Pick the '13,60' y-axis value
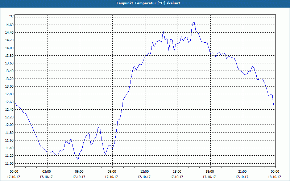This screenshot has height=181, width=290. [x=9, y=63]
